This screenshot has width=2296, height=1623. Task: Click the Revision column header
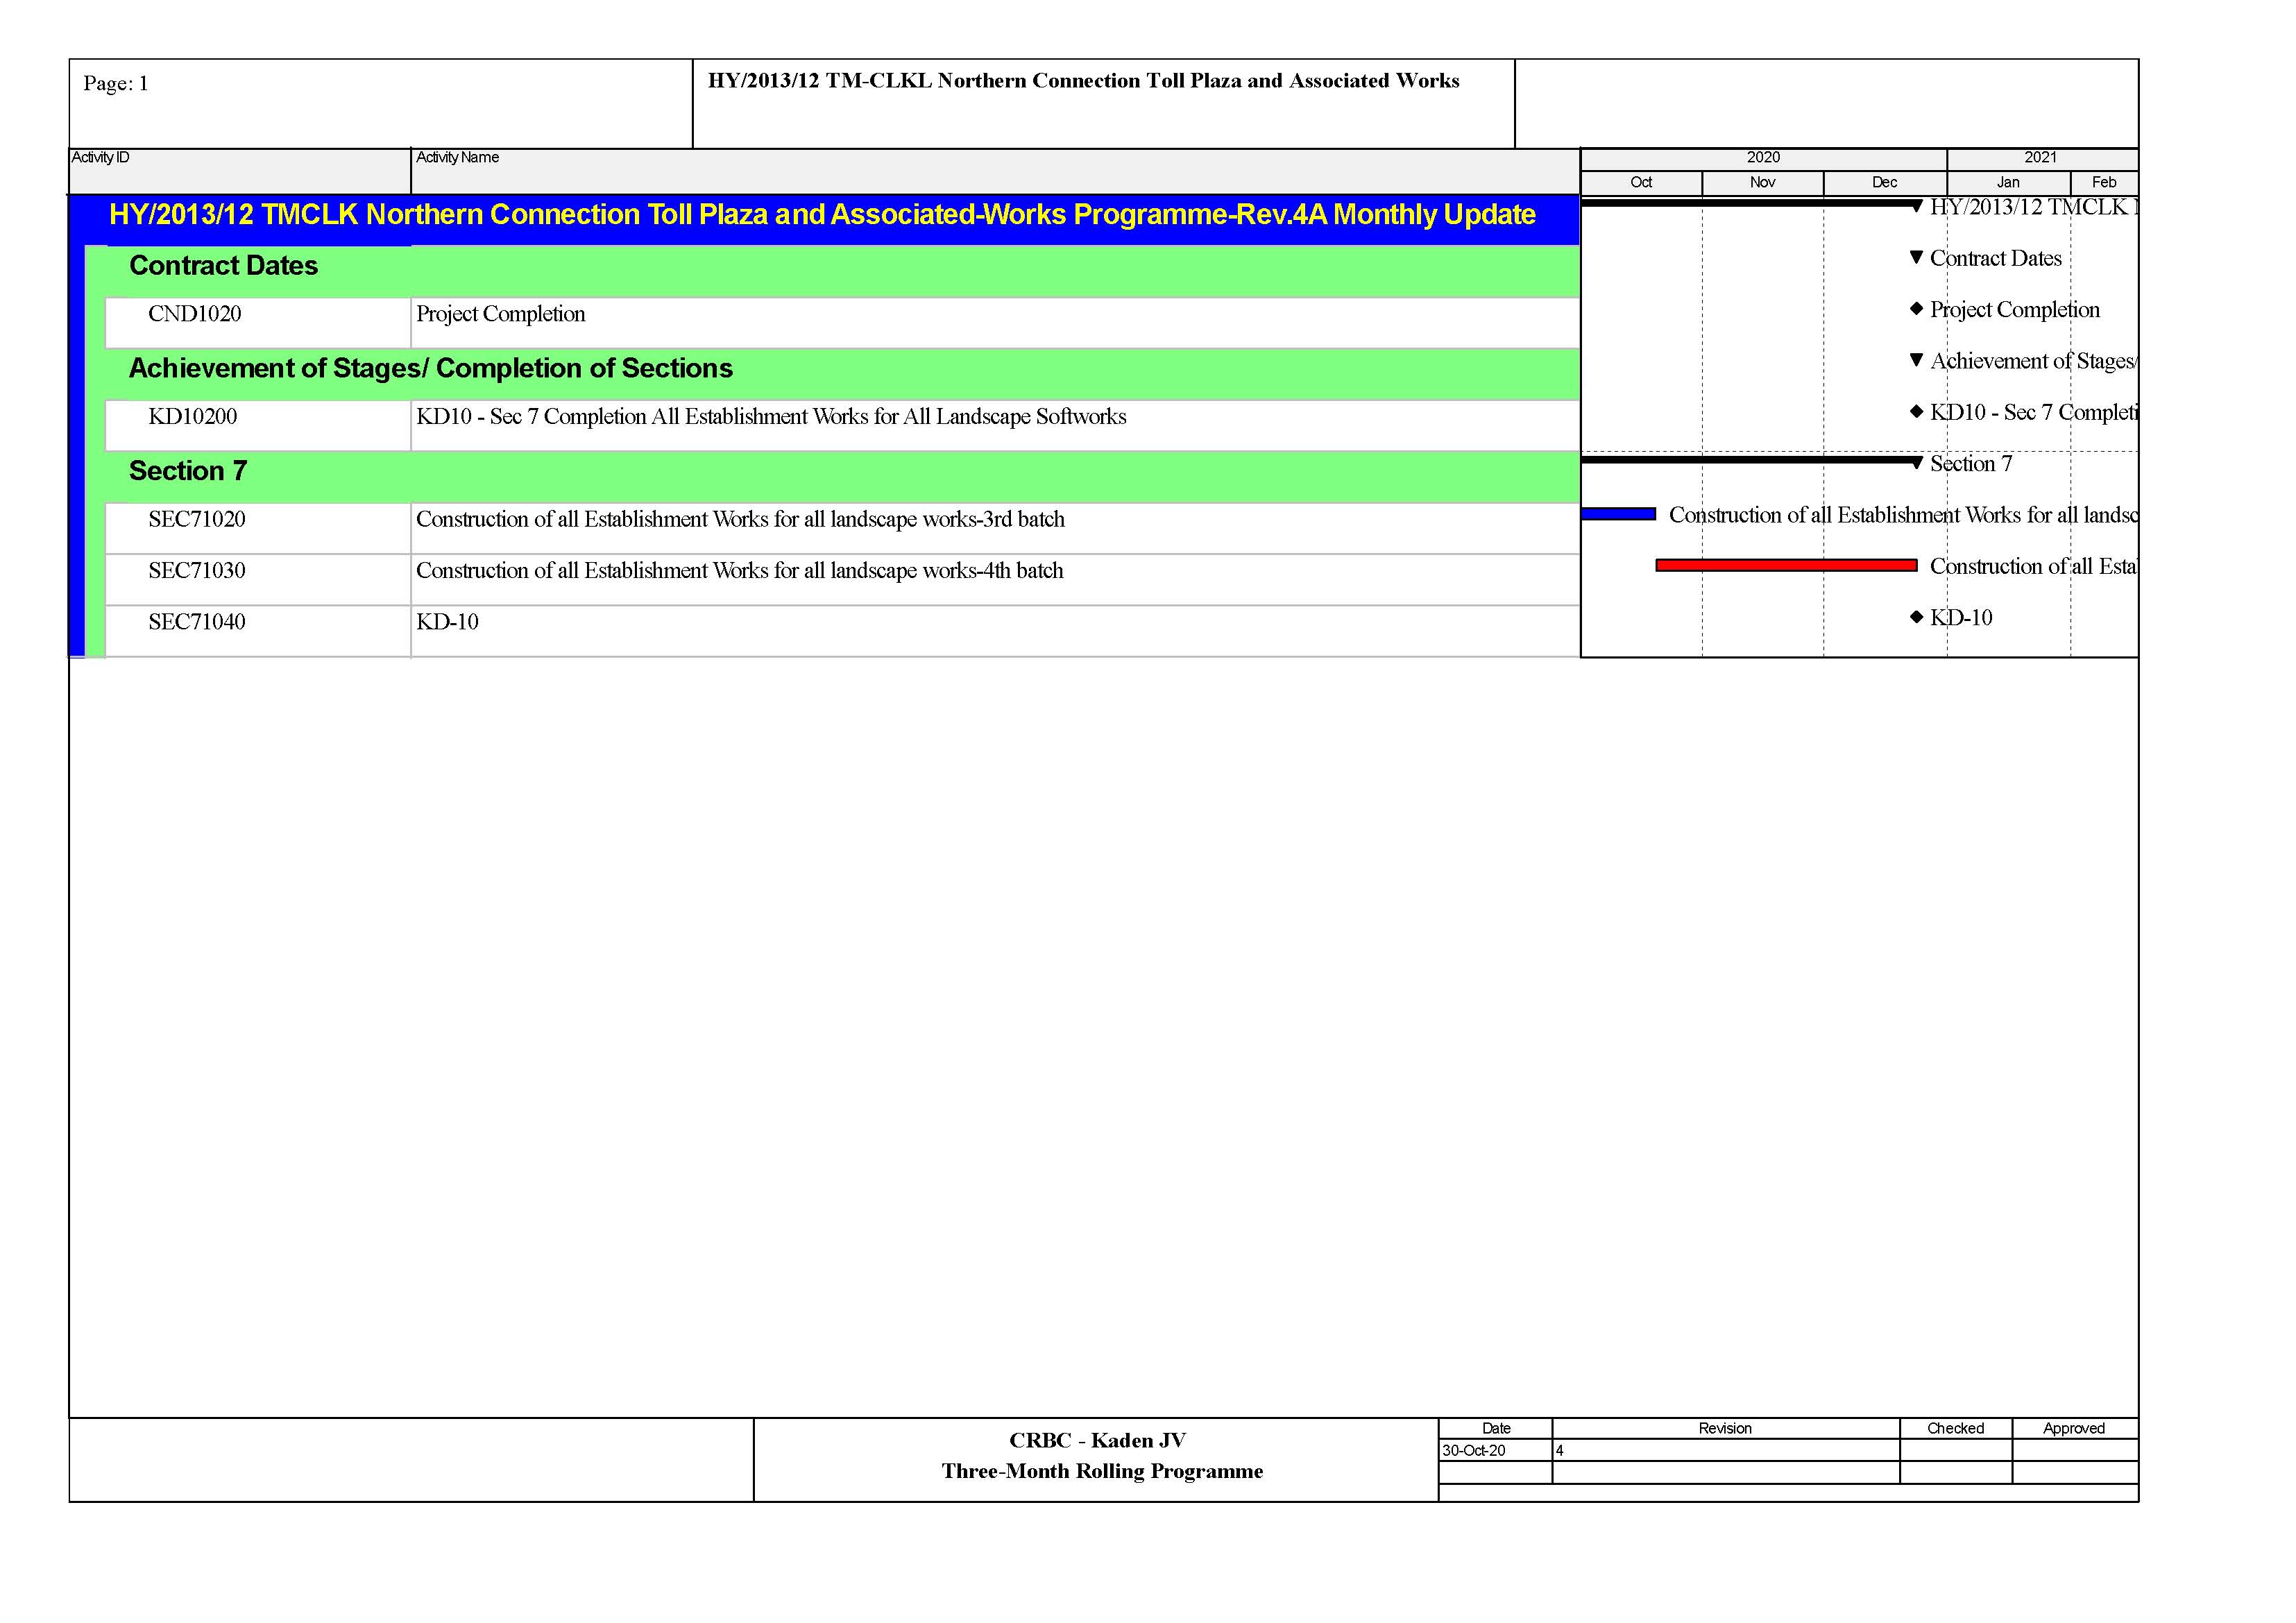[1726, 1428]
